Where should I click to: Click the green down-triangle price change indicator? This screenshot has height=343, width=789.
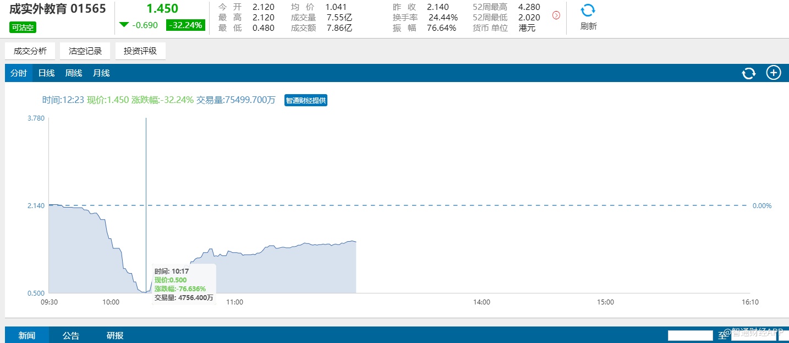tap(124, 25)
